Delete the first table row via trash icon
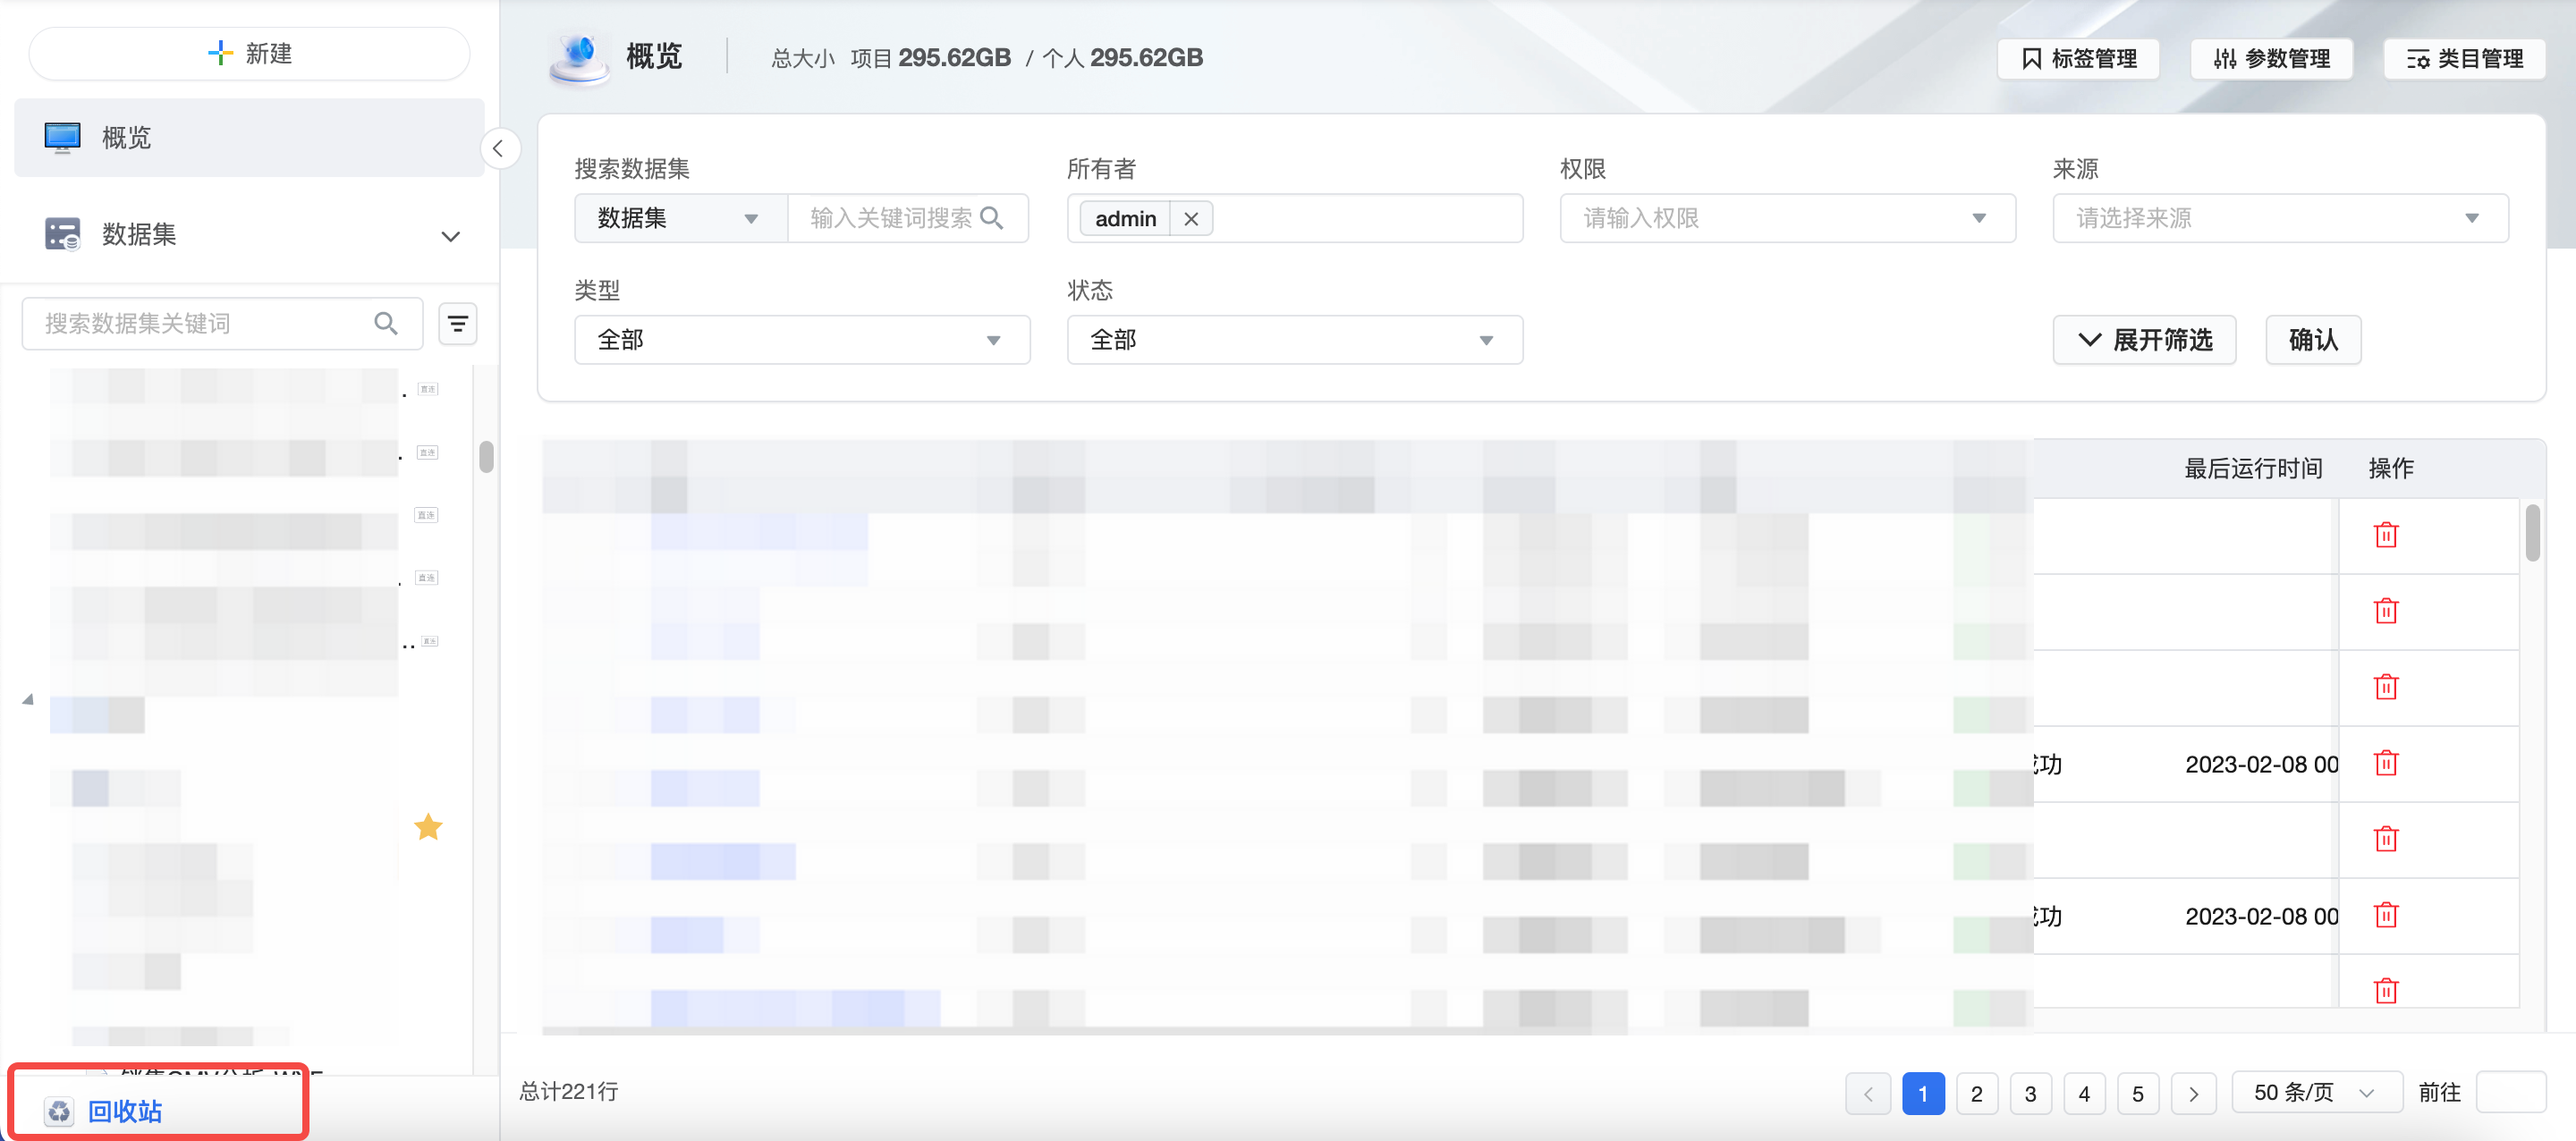 (2386, 535)
